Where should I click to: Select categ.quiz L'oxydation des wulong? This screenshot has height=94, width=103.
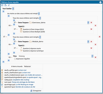22,80
